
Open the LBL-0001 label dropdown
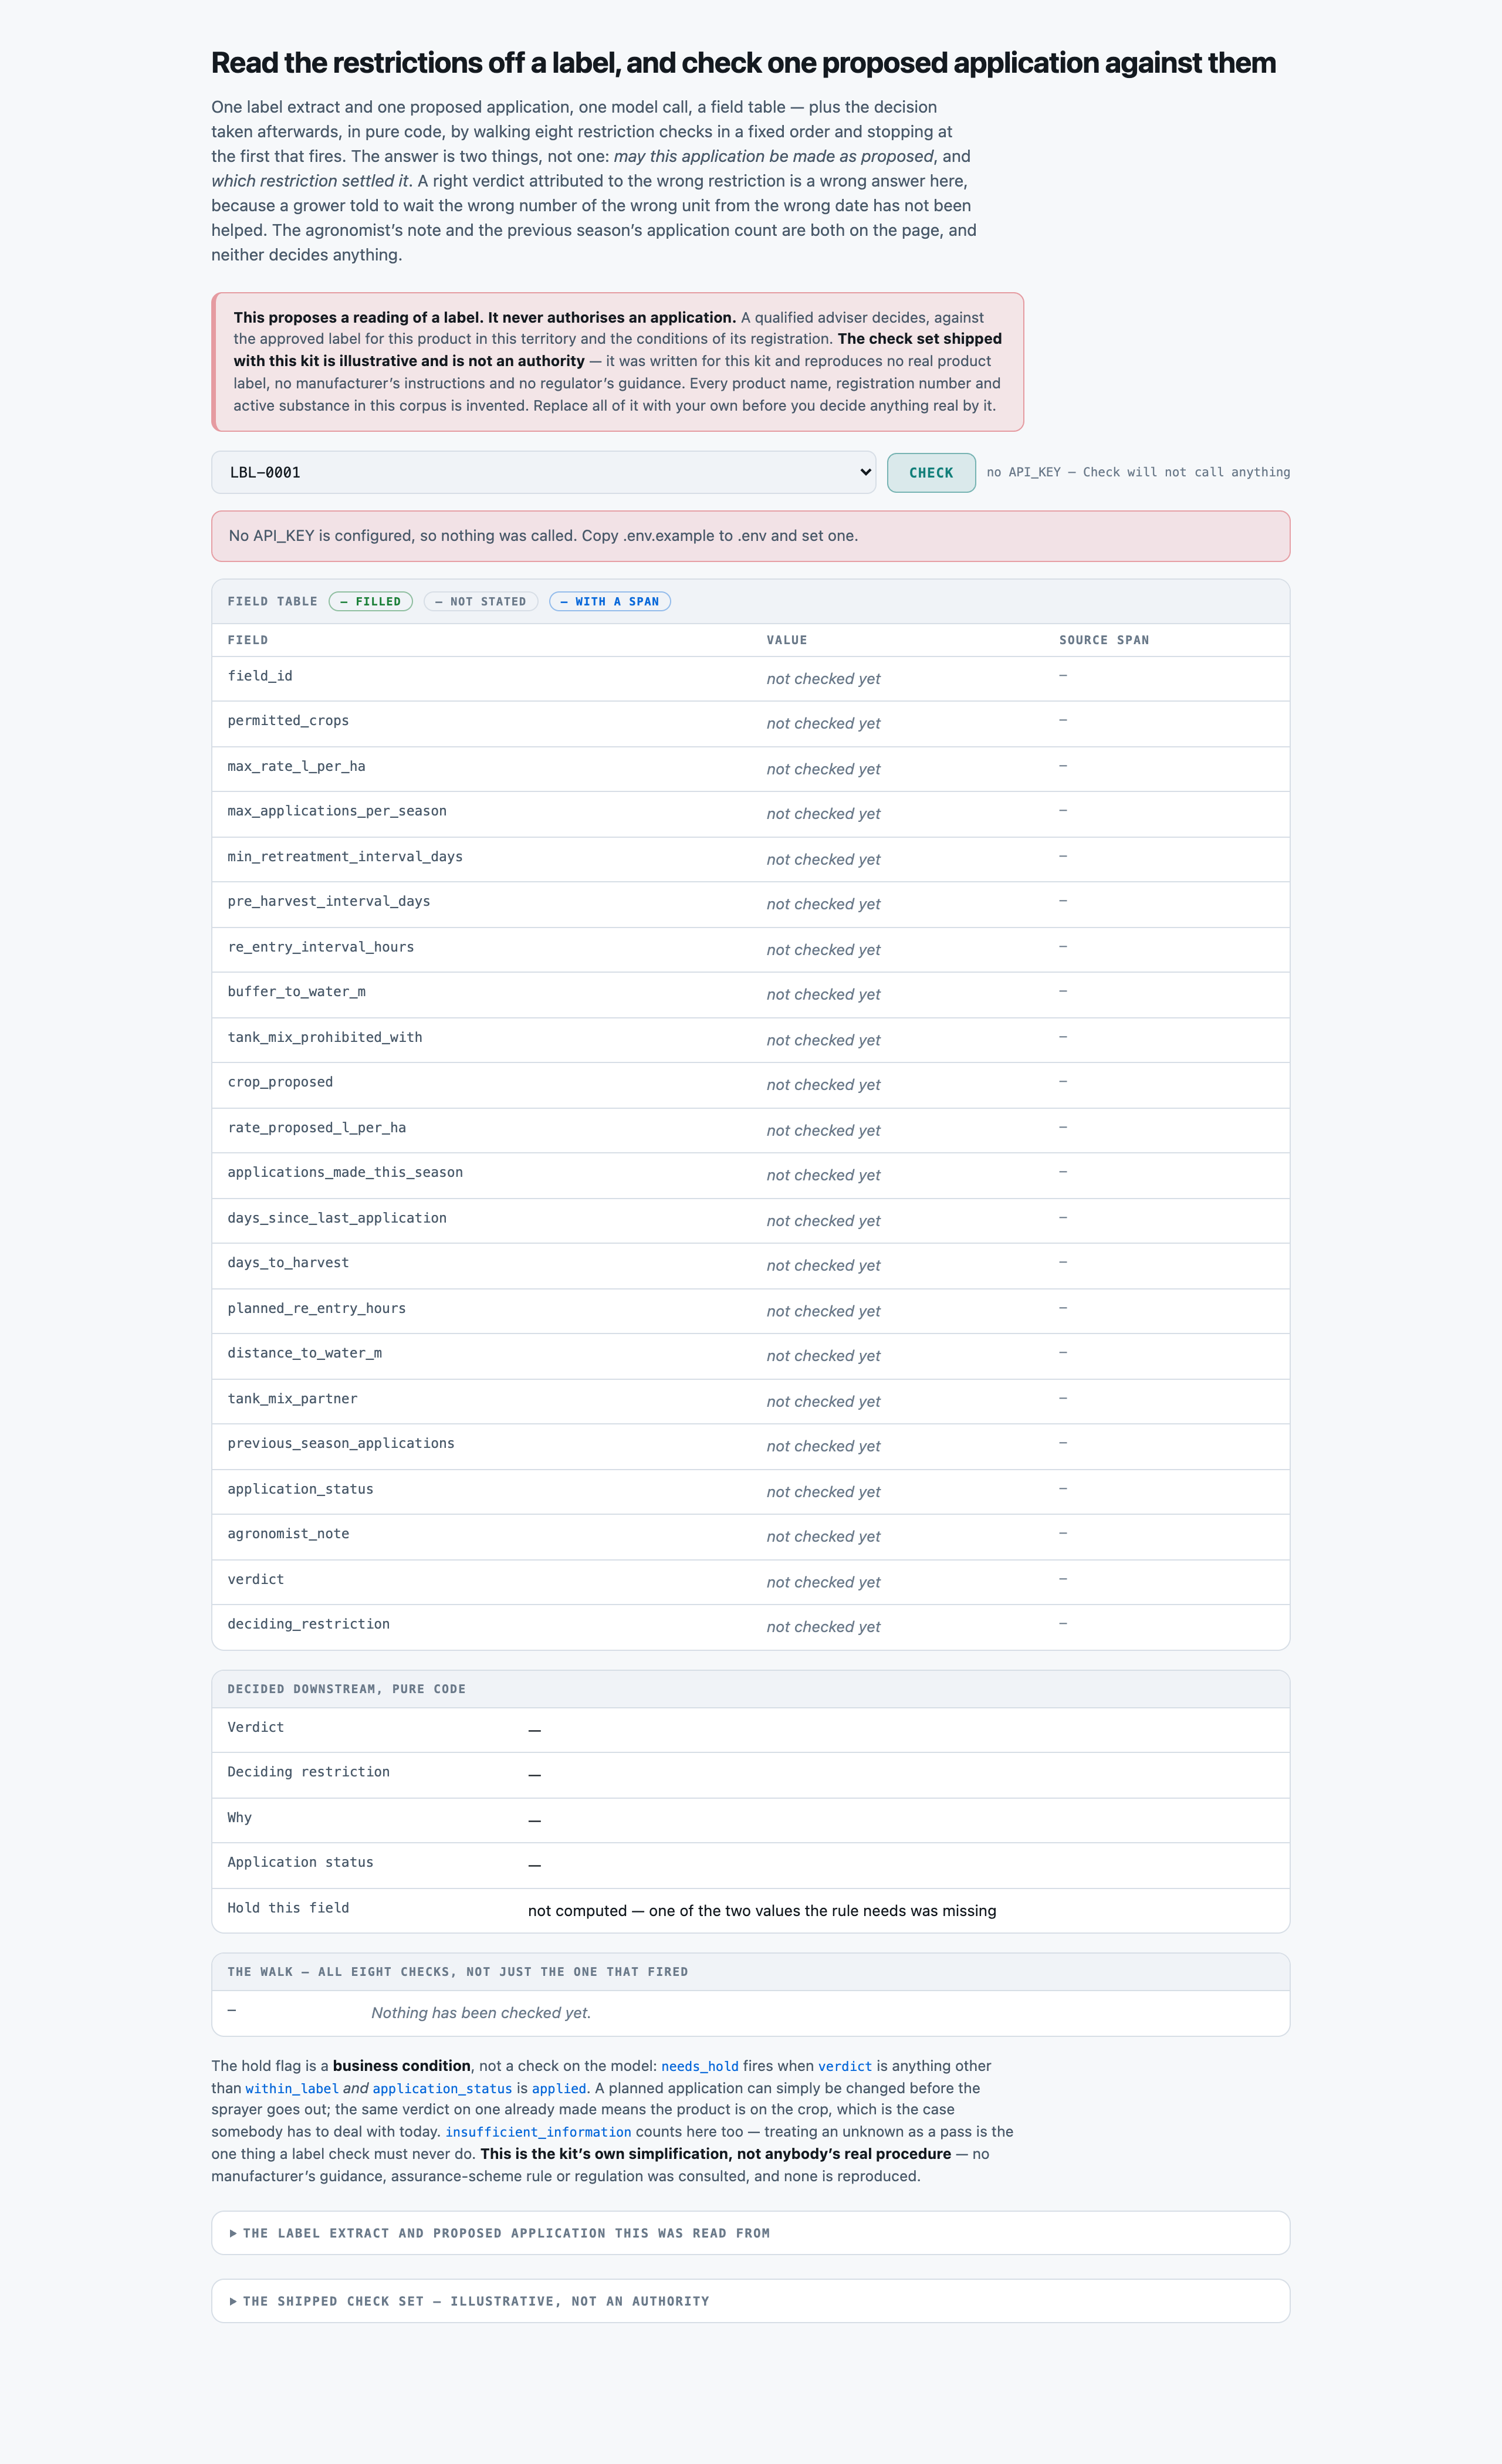point(543,472)
